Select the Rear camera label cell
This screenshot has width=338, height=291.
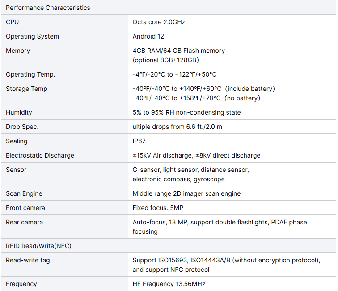click(64, 227)
